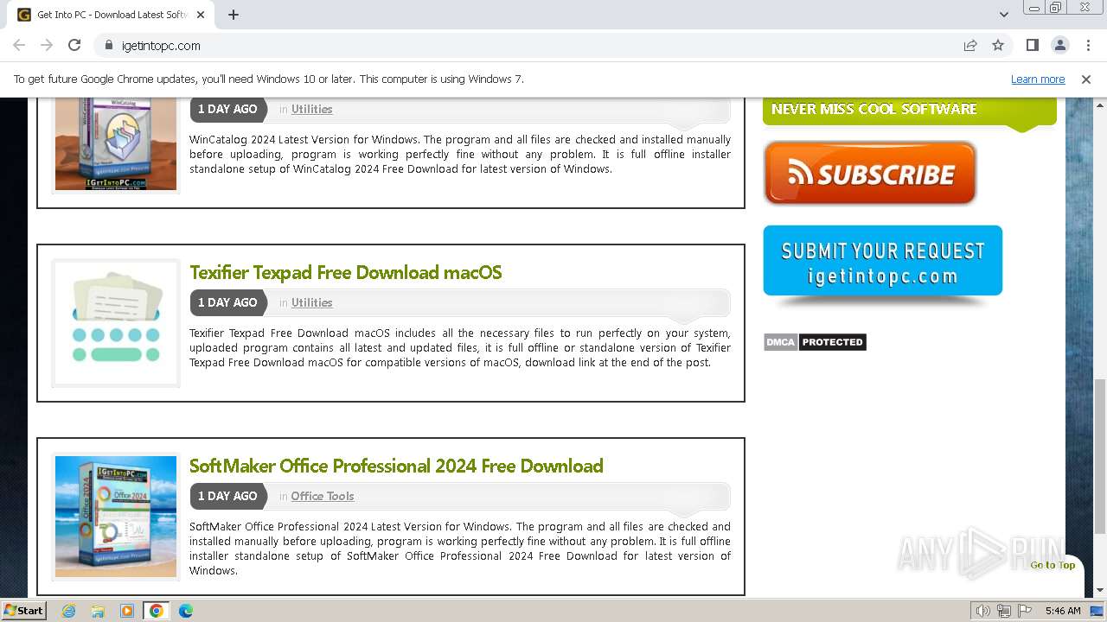Click the DMCA Protected badge
1107x622 pixels.
(x=815, y=342)
